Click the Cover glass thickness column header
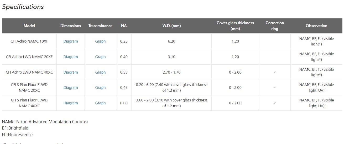The width and height of the screenshot is (344, 144). tap(235, 26)
